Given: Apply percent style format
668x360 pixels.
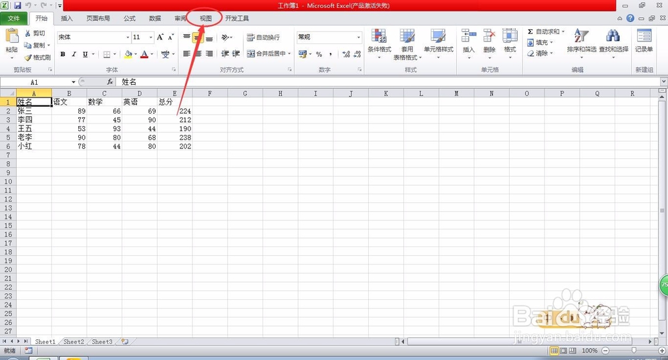Looking at the screenshot, I should (319, 54).
